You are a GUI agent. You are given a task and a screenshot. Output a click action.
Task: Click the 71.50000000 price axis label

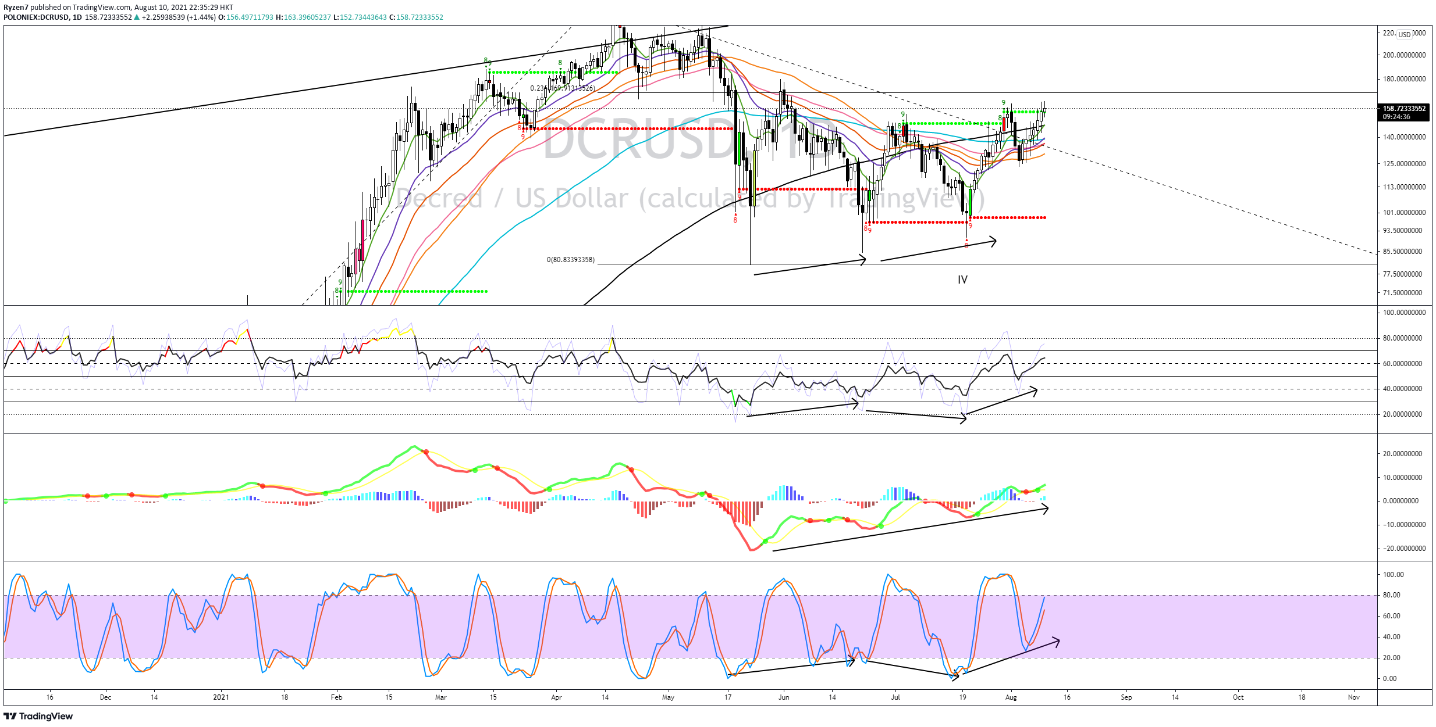point(1402,293)
